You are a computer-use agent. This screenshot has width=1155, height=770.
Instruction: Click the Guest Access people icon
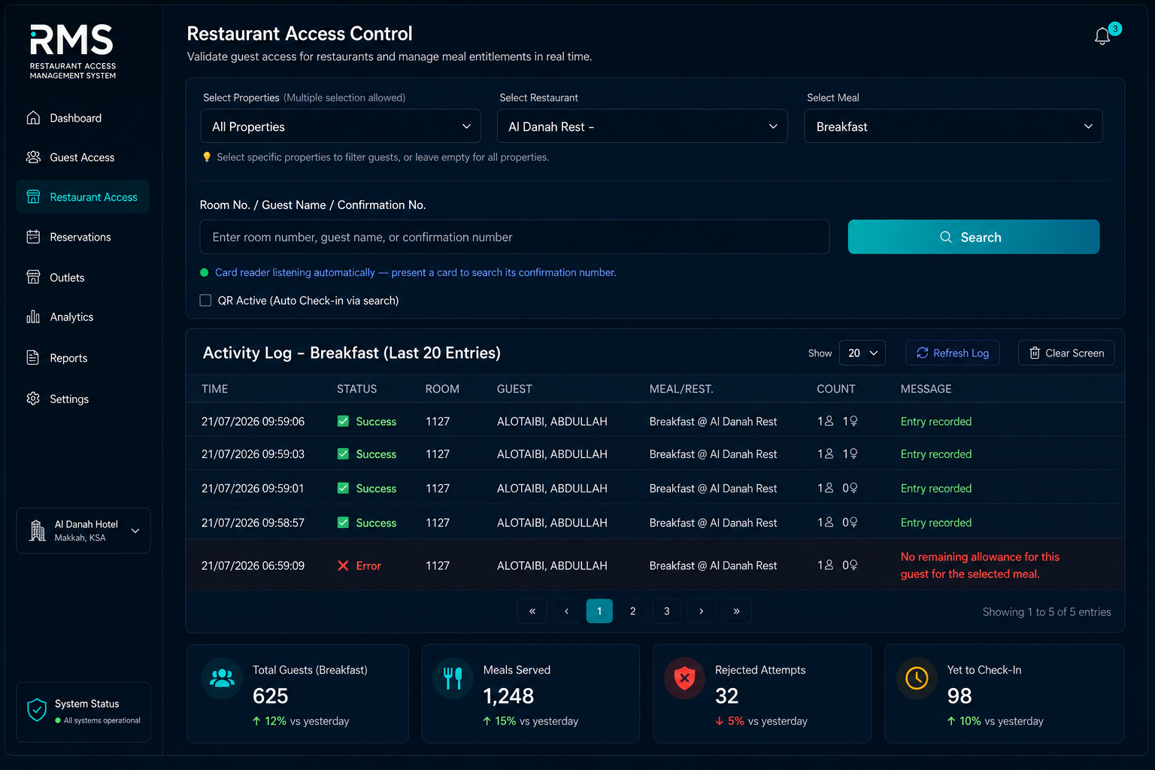(33, 157)
